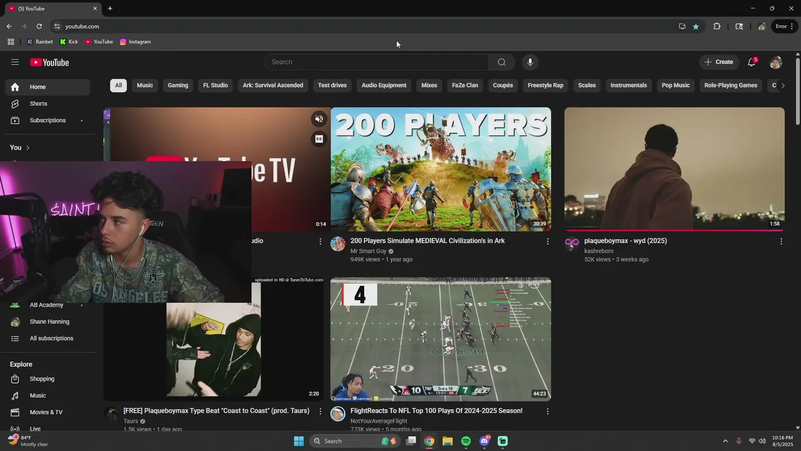
Task: Open 200 PLAYERS Ark thumbnail
Action: 441,169
